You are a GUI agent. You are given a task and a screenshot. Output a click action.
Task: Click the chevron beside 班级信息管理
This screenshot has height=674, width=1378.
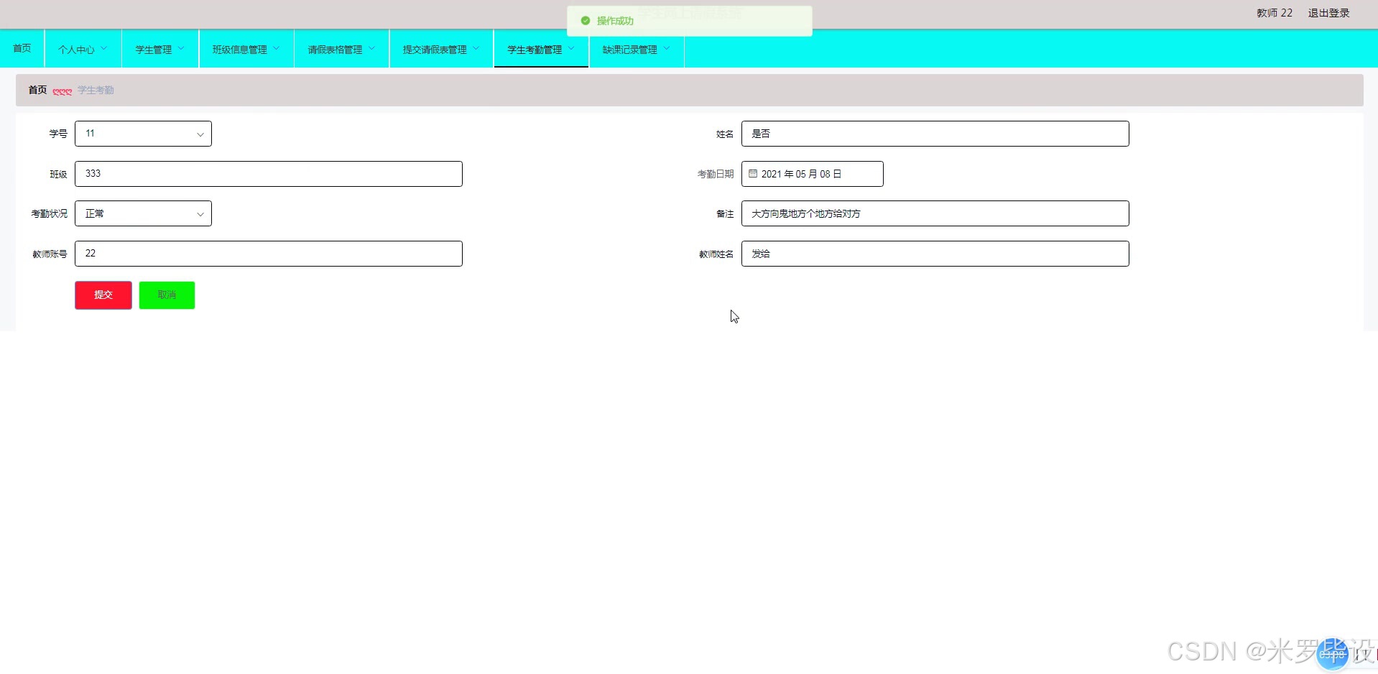pyautogui.click(x=277, y=48)
